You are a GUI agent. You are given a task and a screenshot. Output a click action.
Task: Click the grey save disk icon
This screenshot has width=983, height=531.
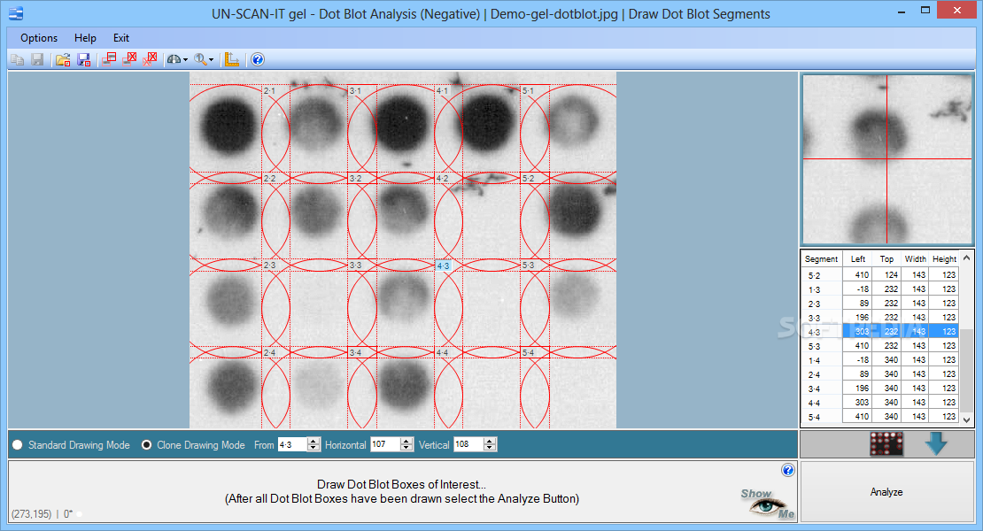click(37, 59)
